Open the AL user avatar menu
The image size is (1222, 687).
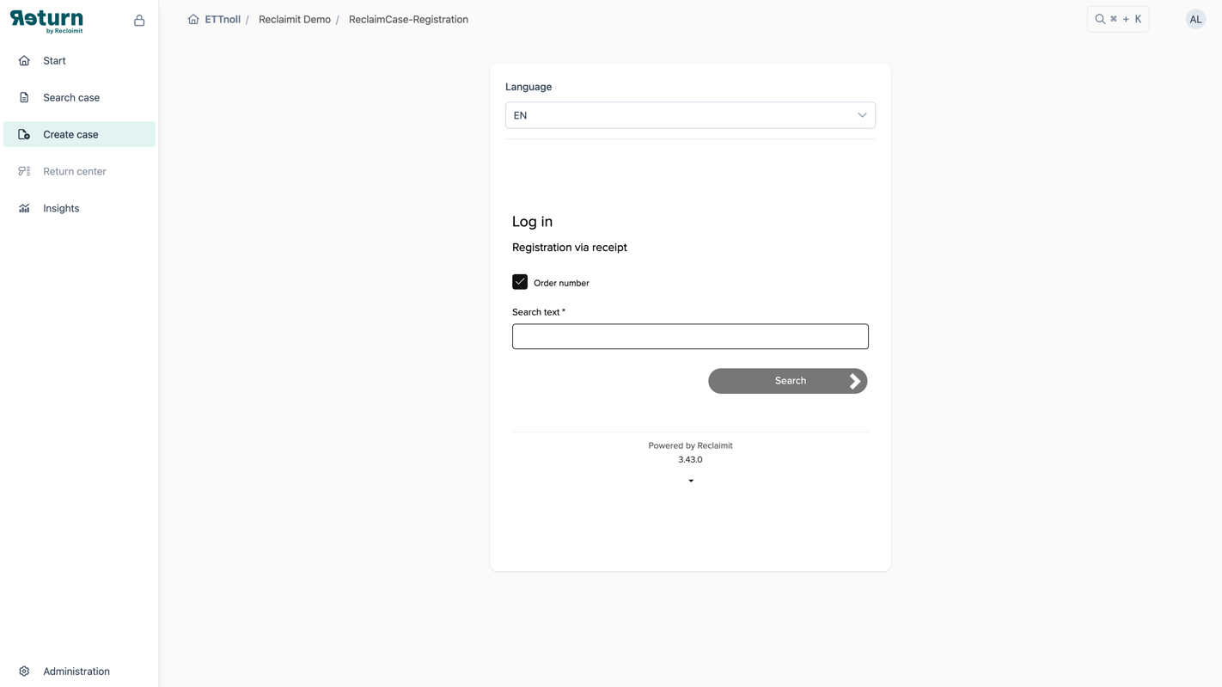[x=1195, y=19]
